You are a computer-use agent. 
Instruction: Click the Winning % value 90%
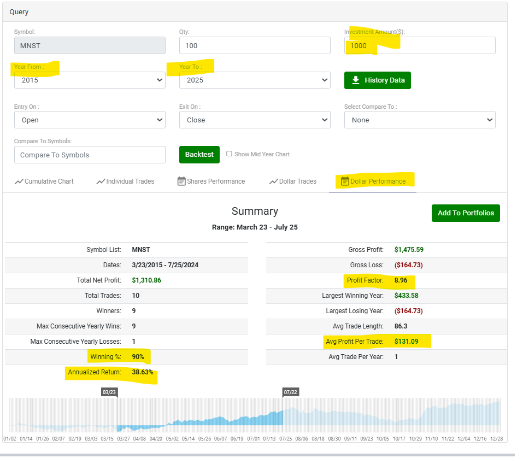[x=138, y=356]
